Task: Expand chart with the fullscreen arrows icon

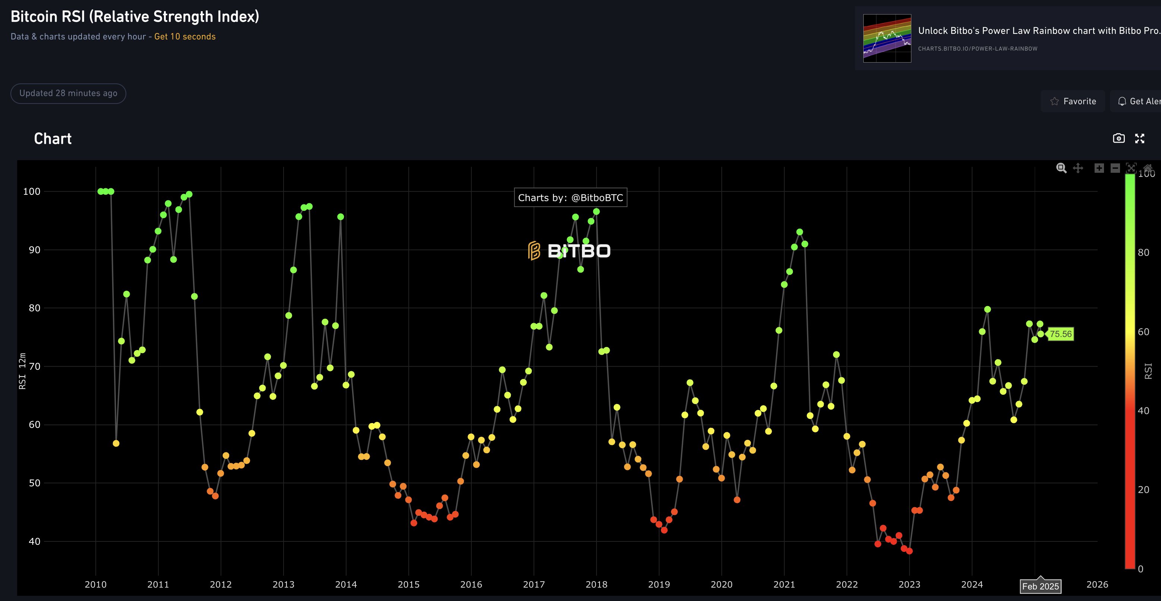Action: 1139,138
